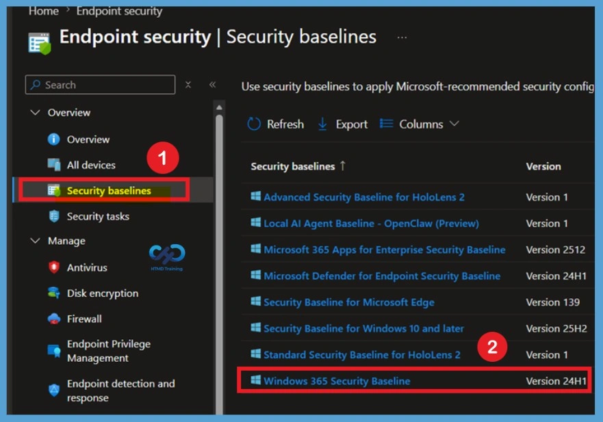Clear the sidebar search with the X icon

tap(188, 85)
